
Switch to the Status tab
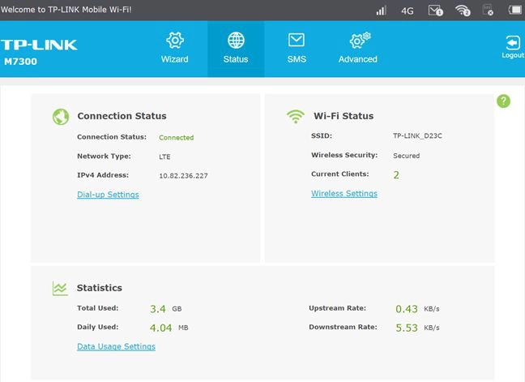(x=236, y=48)
